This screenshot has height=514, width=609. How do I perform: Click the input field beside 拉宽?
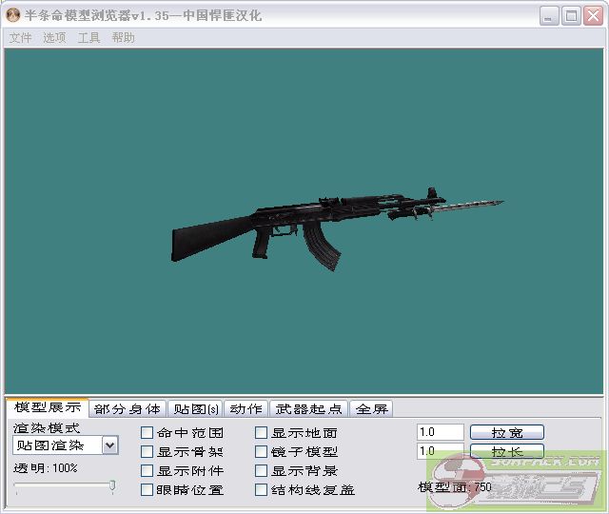(x=440, y=433)
